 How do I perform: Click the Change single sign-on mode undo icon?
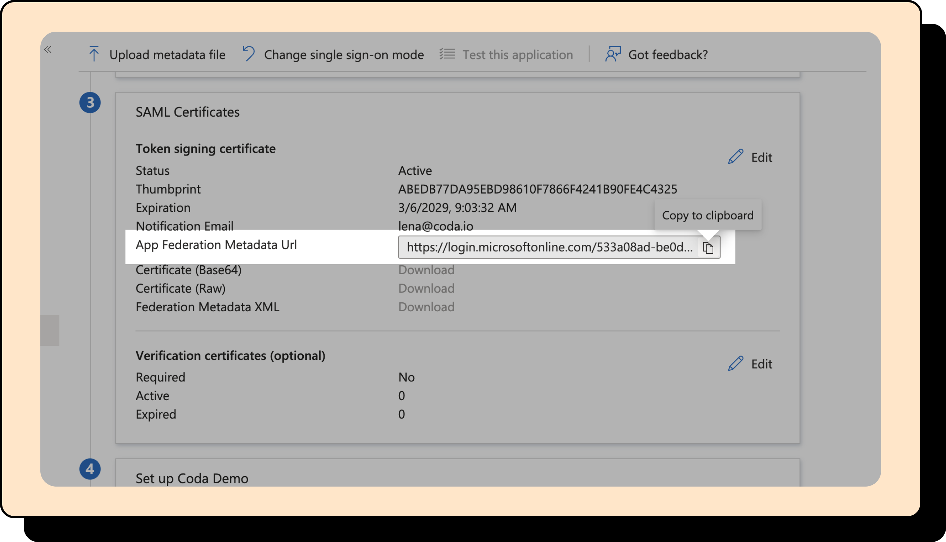[x=249, y=54]
